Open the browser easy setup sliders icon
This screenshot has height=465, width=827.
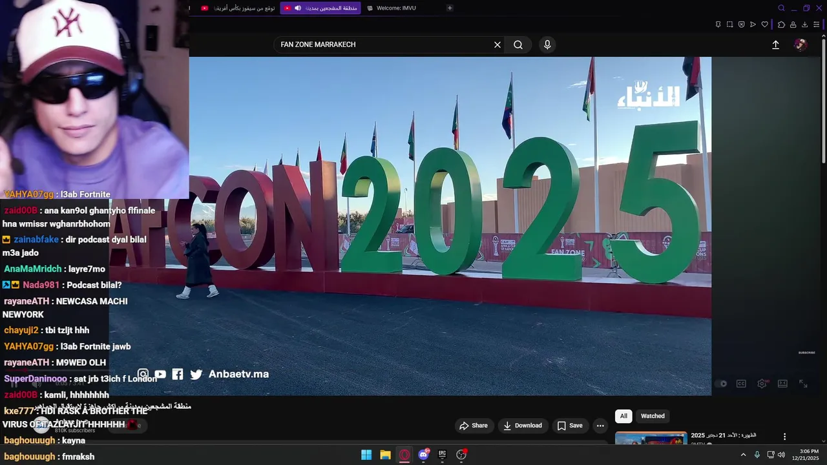click(816, 25)
